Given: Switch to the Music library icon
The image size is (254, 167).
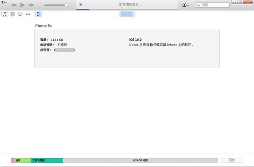Looking at the screenshot, I should click(5, 14).
